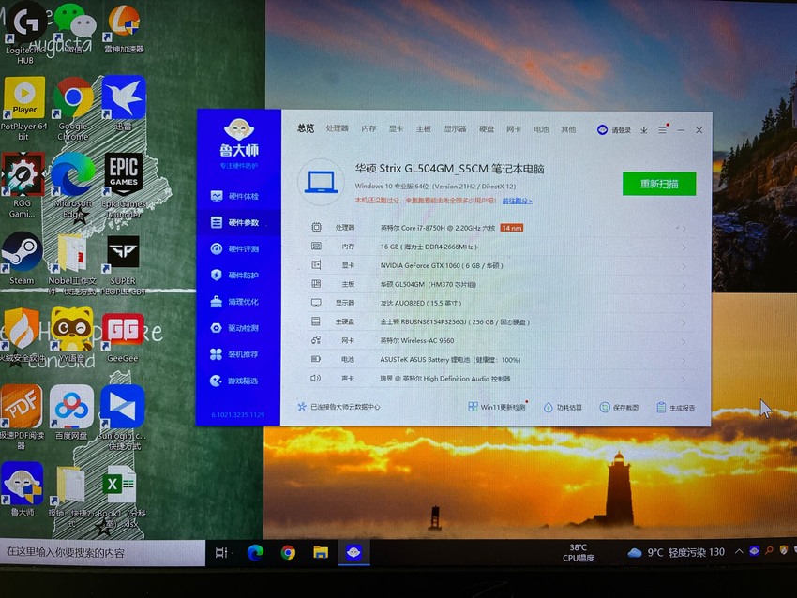Switch to the 显卡 top tab
Image resolution: width=797 pixels, height=598 pixels.
point(396,129)
